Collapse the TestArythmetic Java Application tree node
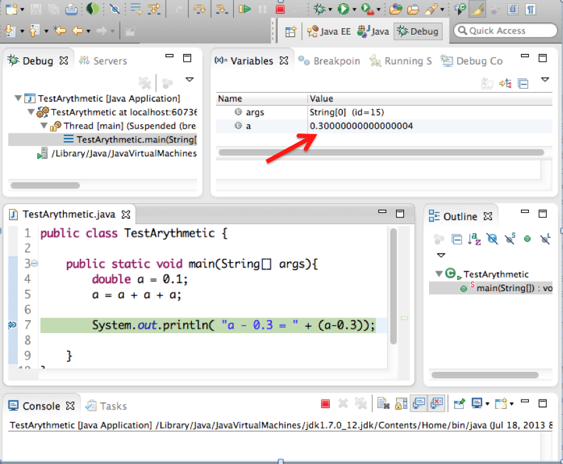The height and width of the screenshot is (464, 563). click(x=18, y=99)
